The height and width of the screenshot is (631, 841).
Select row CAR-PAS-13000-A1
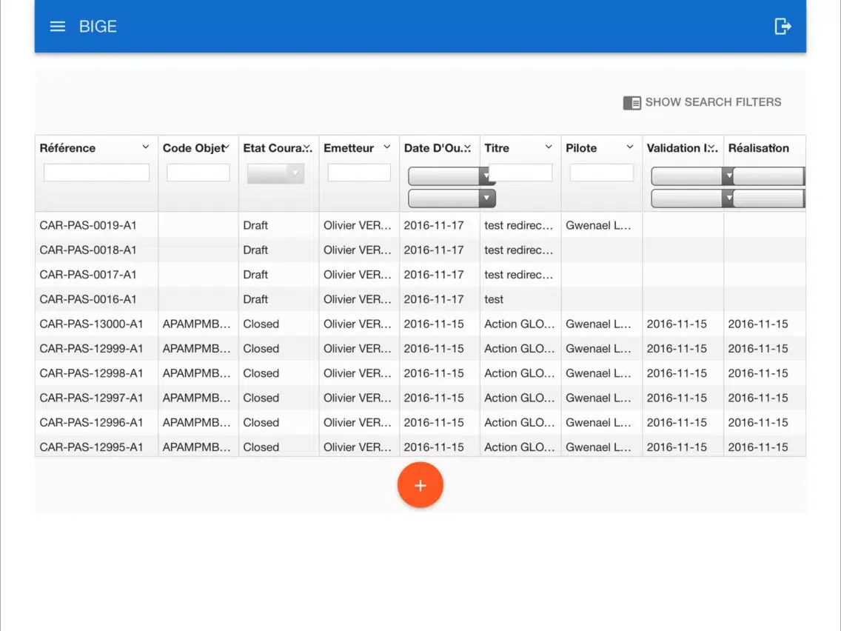[x=91, y=324]
